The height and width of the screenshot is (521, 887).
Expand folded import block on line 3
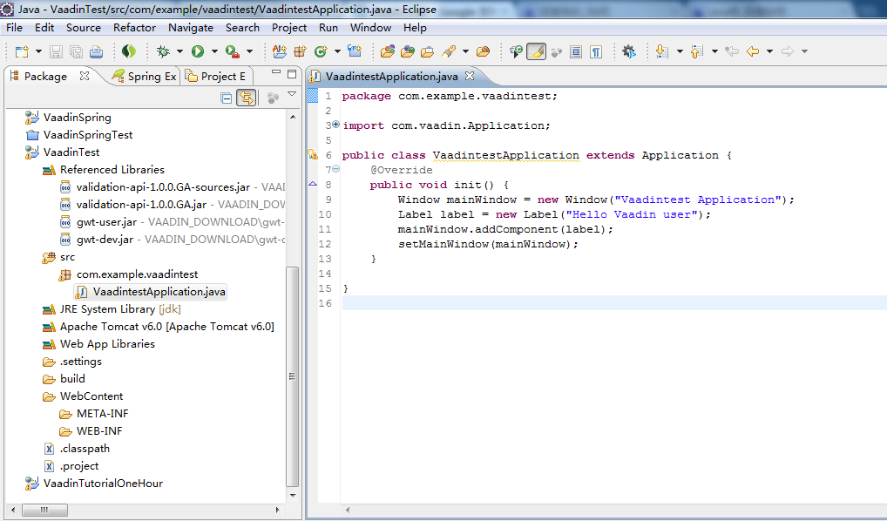(336, 124)
